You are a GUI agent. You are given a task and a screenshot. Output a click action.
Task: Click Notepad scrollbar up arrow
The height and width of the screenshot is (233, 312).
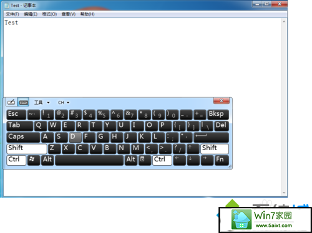(284, 21)
